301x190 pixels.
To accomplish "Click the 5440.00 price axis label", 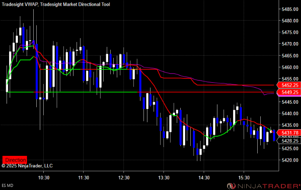I will tap(290, 113).
